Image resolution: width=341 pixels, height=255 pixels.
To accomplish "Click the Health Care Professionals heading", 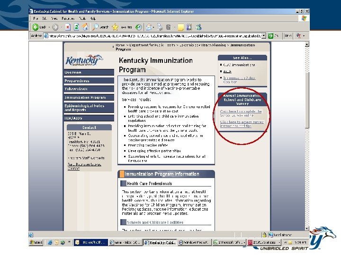I will point(149,184).
